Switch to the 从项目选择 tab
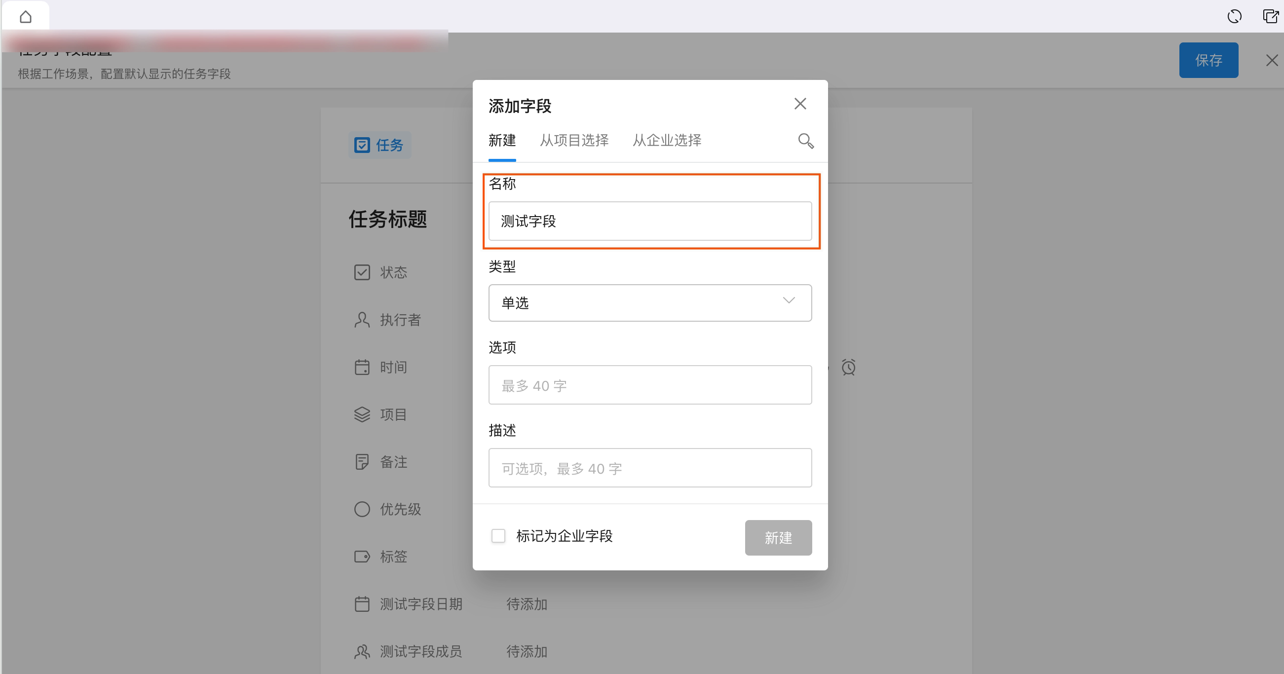The image size is (1284, 674). [x=574, y=141]
